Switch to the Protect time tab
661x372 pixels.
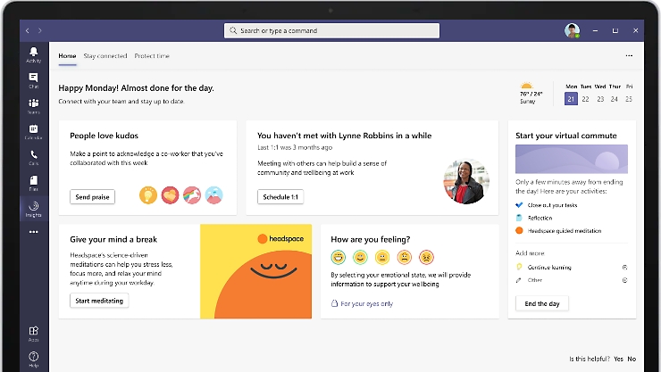(x=152, y=56)
